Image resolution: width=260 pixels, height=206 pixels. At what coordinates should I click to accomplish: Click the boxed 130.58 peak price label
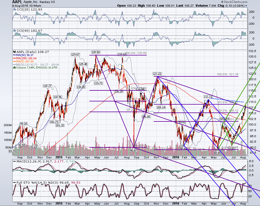click(x=96, y=52)
